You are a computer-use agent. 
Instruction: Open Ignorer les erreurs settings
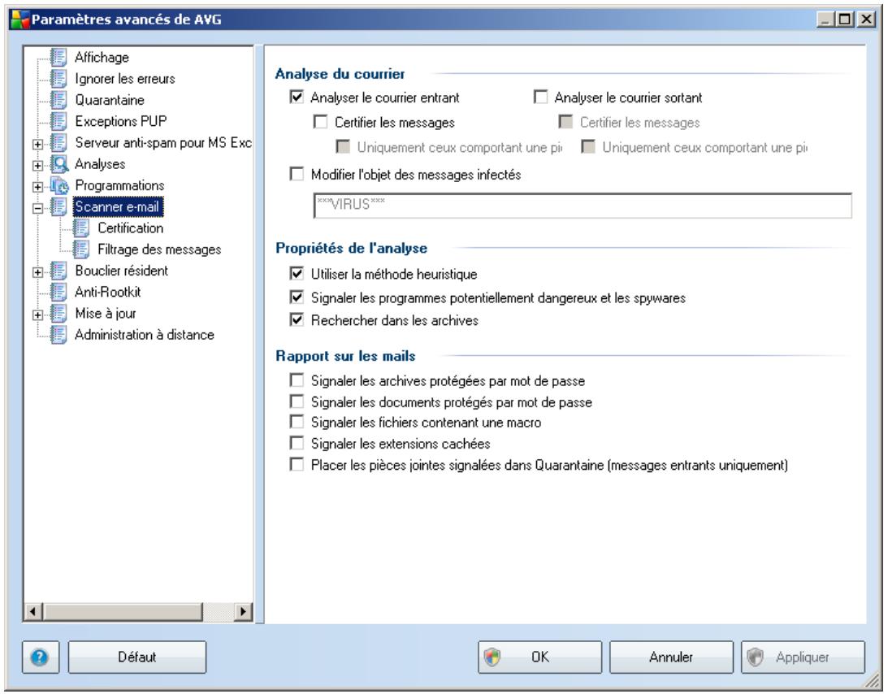click(125, 79)
